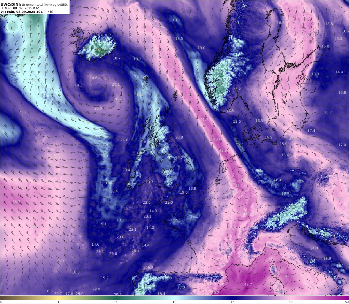Click the 19.2 value on the map

tap(179, 158)
